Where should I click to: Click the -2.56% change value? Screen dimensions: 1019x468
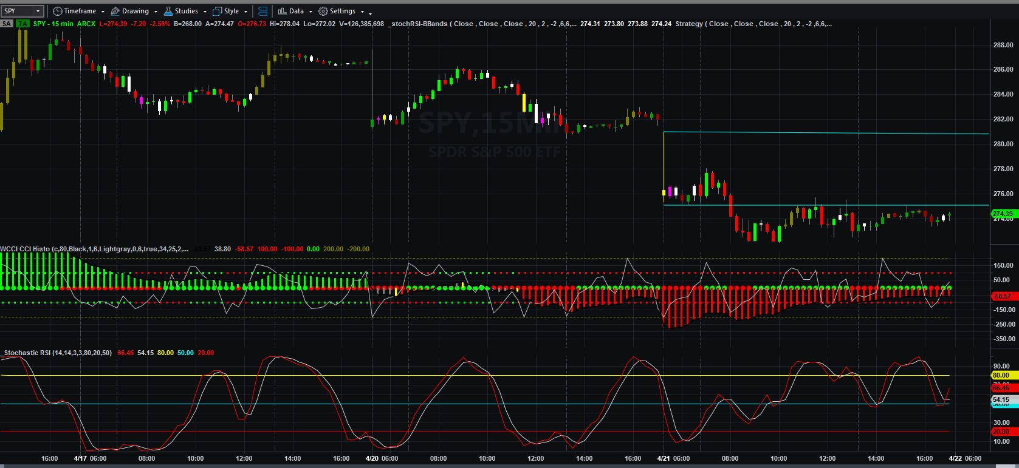[x=159, y=24]
